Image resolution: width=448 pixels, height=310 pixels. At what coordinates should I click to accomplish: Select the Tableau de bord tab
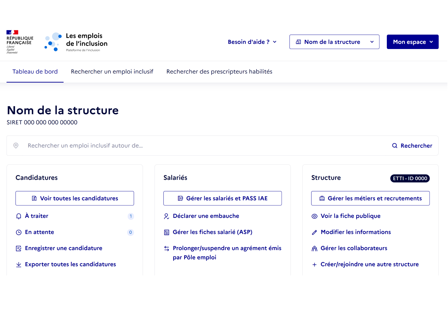(x=35, y=72)
